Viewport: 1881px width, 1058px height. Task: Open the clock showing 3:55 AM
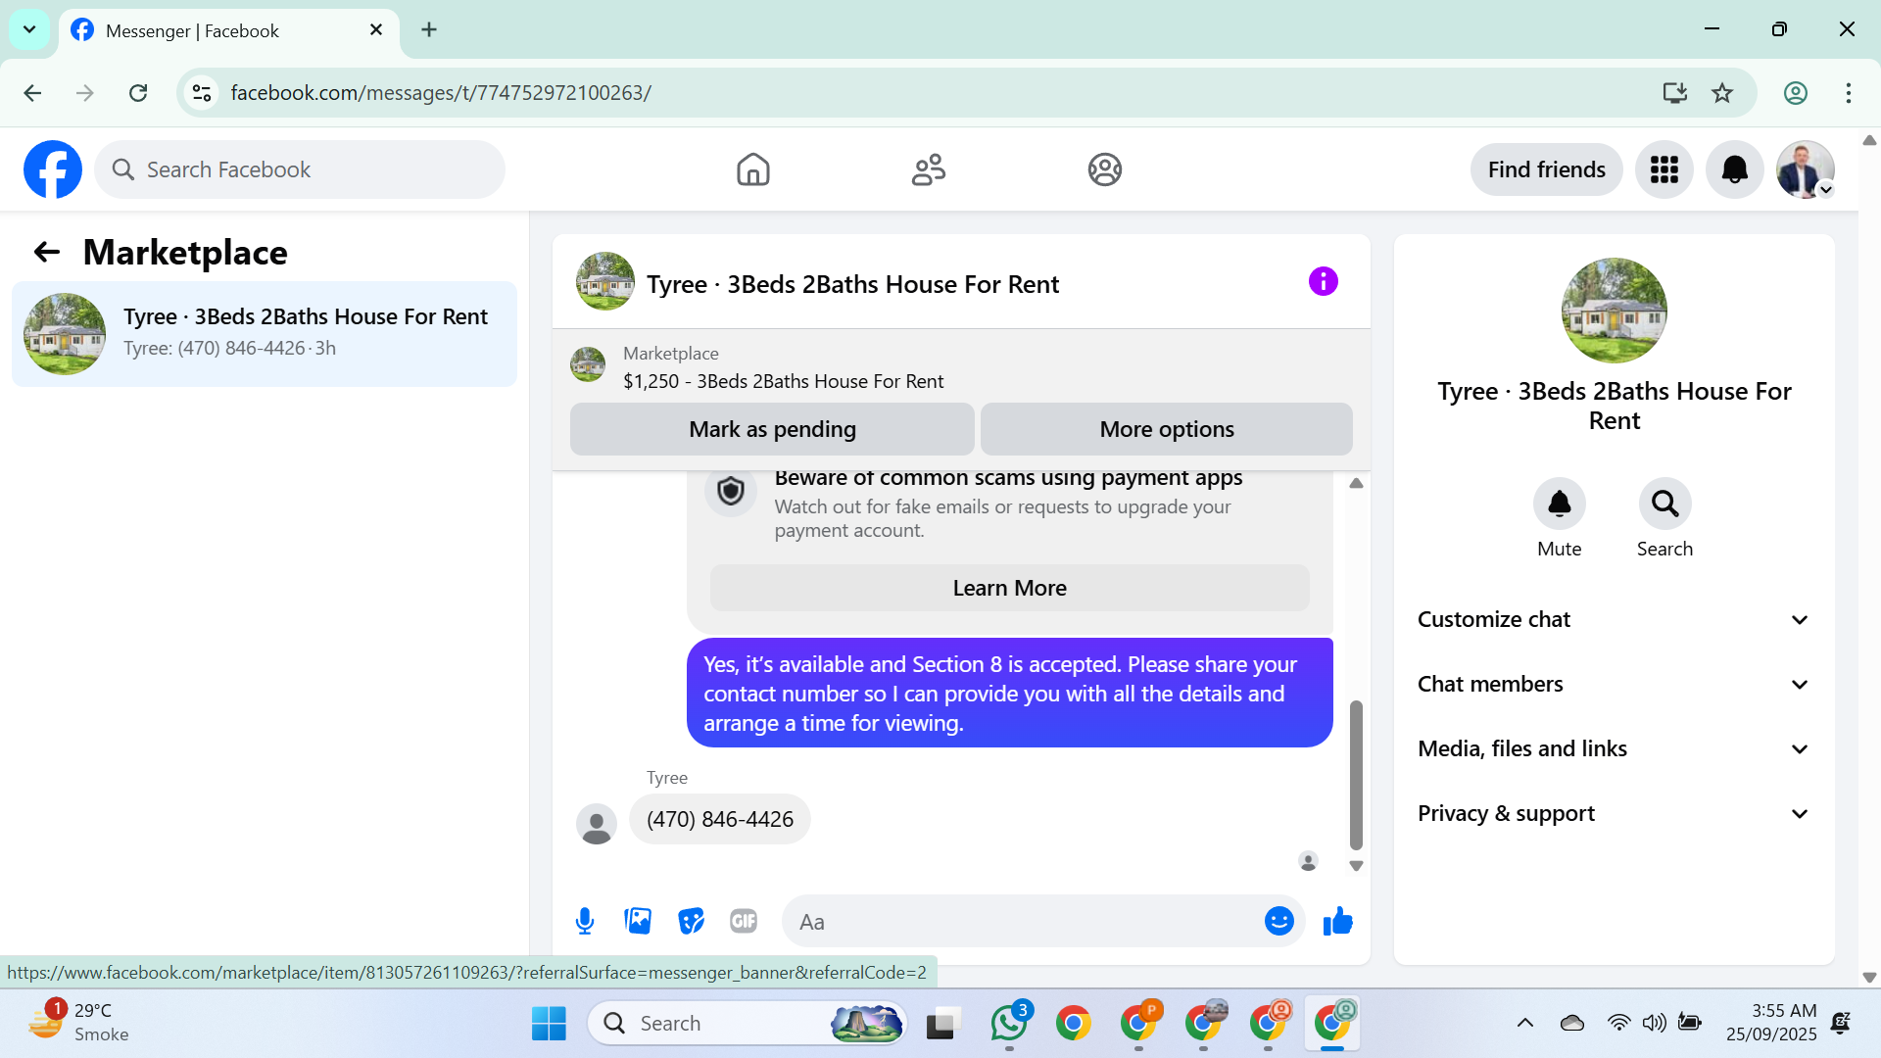(1771, 1023)
